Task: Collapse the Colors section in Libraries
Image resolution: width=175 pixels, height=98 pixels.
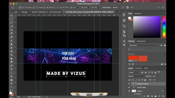Action: [129, 54]
